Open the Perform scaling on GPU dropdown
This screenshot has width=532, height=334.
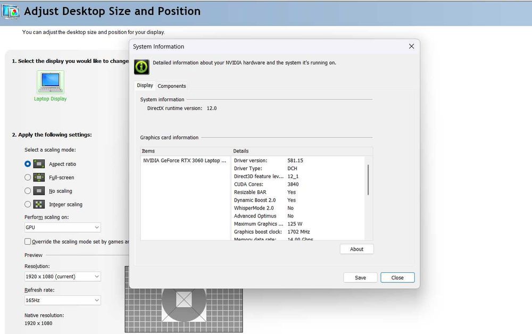(62, 227)
